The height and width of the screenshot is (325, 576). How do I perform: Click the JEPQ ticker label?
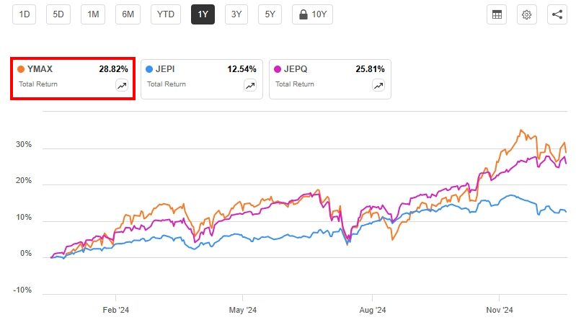(x=296, y=69)
